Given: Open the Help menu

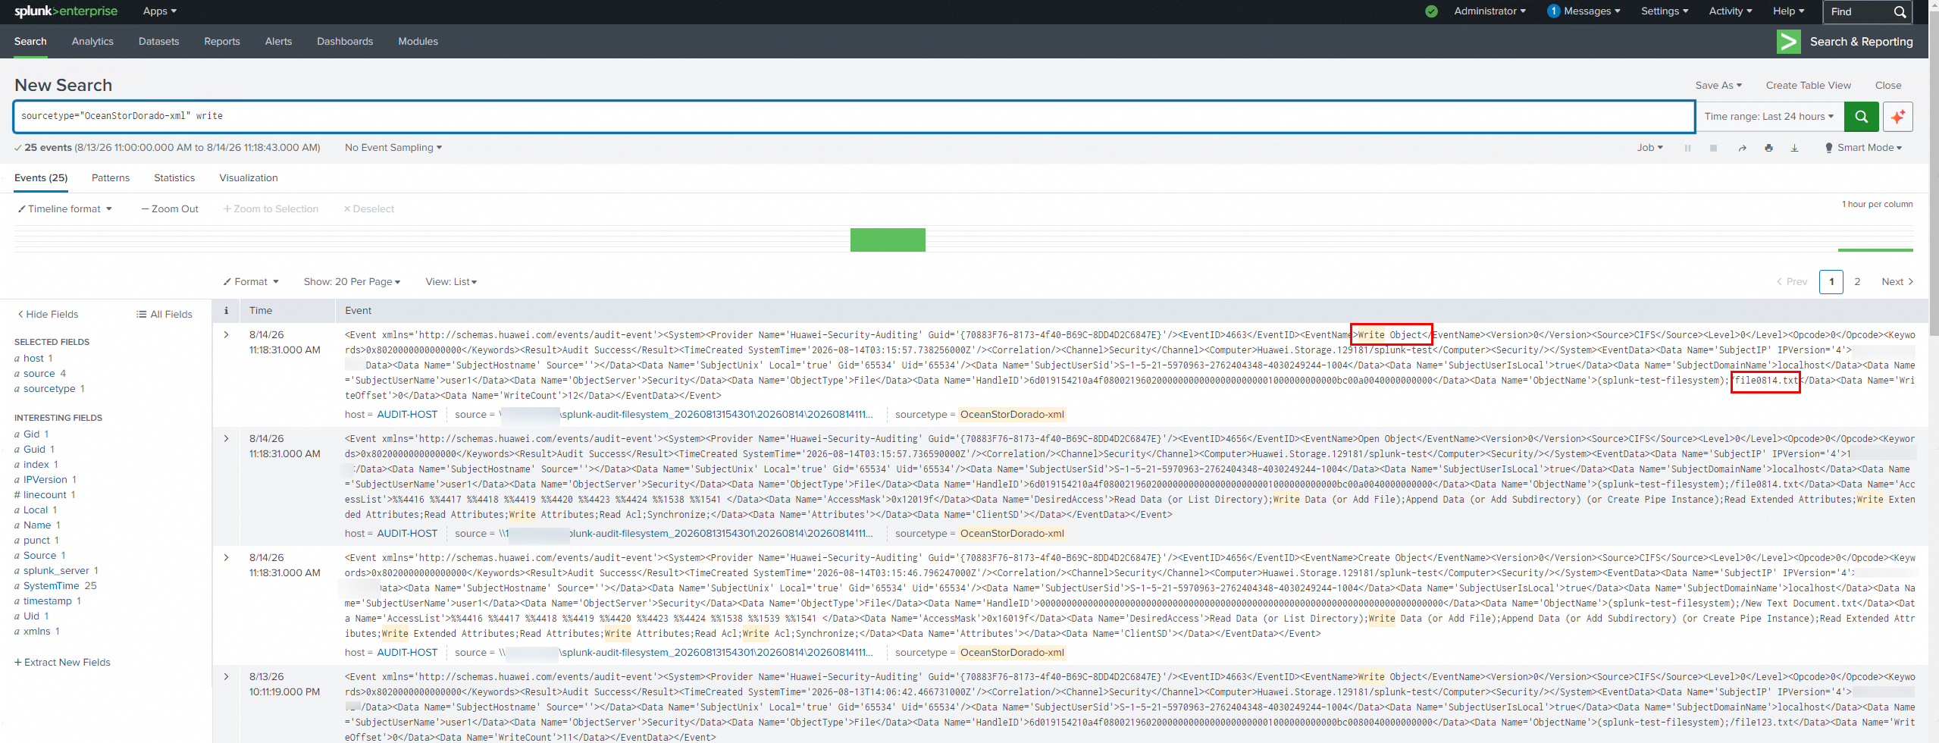Looking at the screenshot, I should (x=1789, y=11).
